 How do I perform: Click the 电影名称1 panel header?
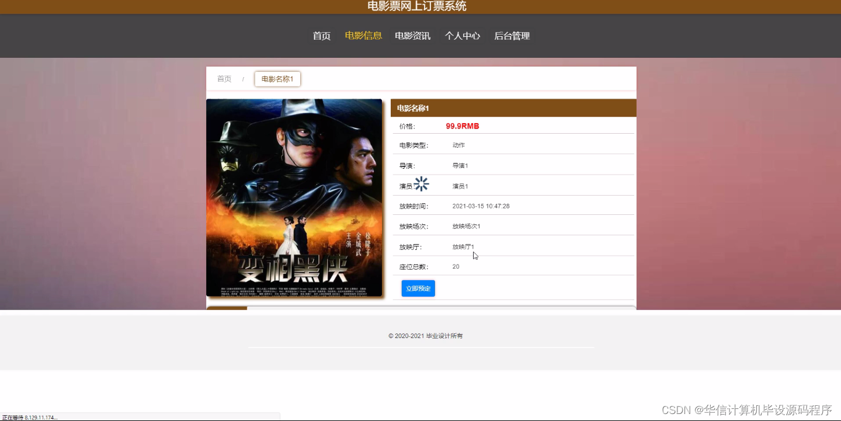(x=513, y=108)
